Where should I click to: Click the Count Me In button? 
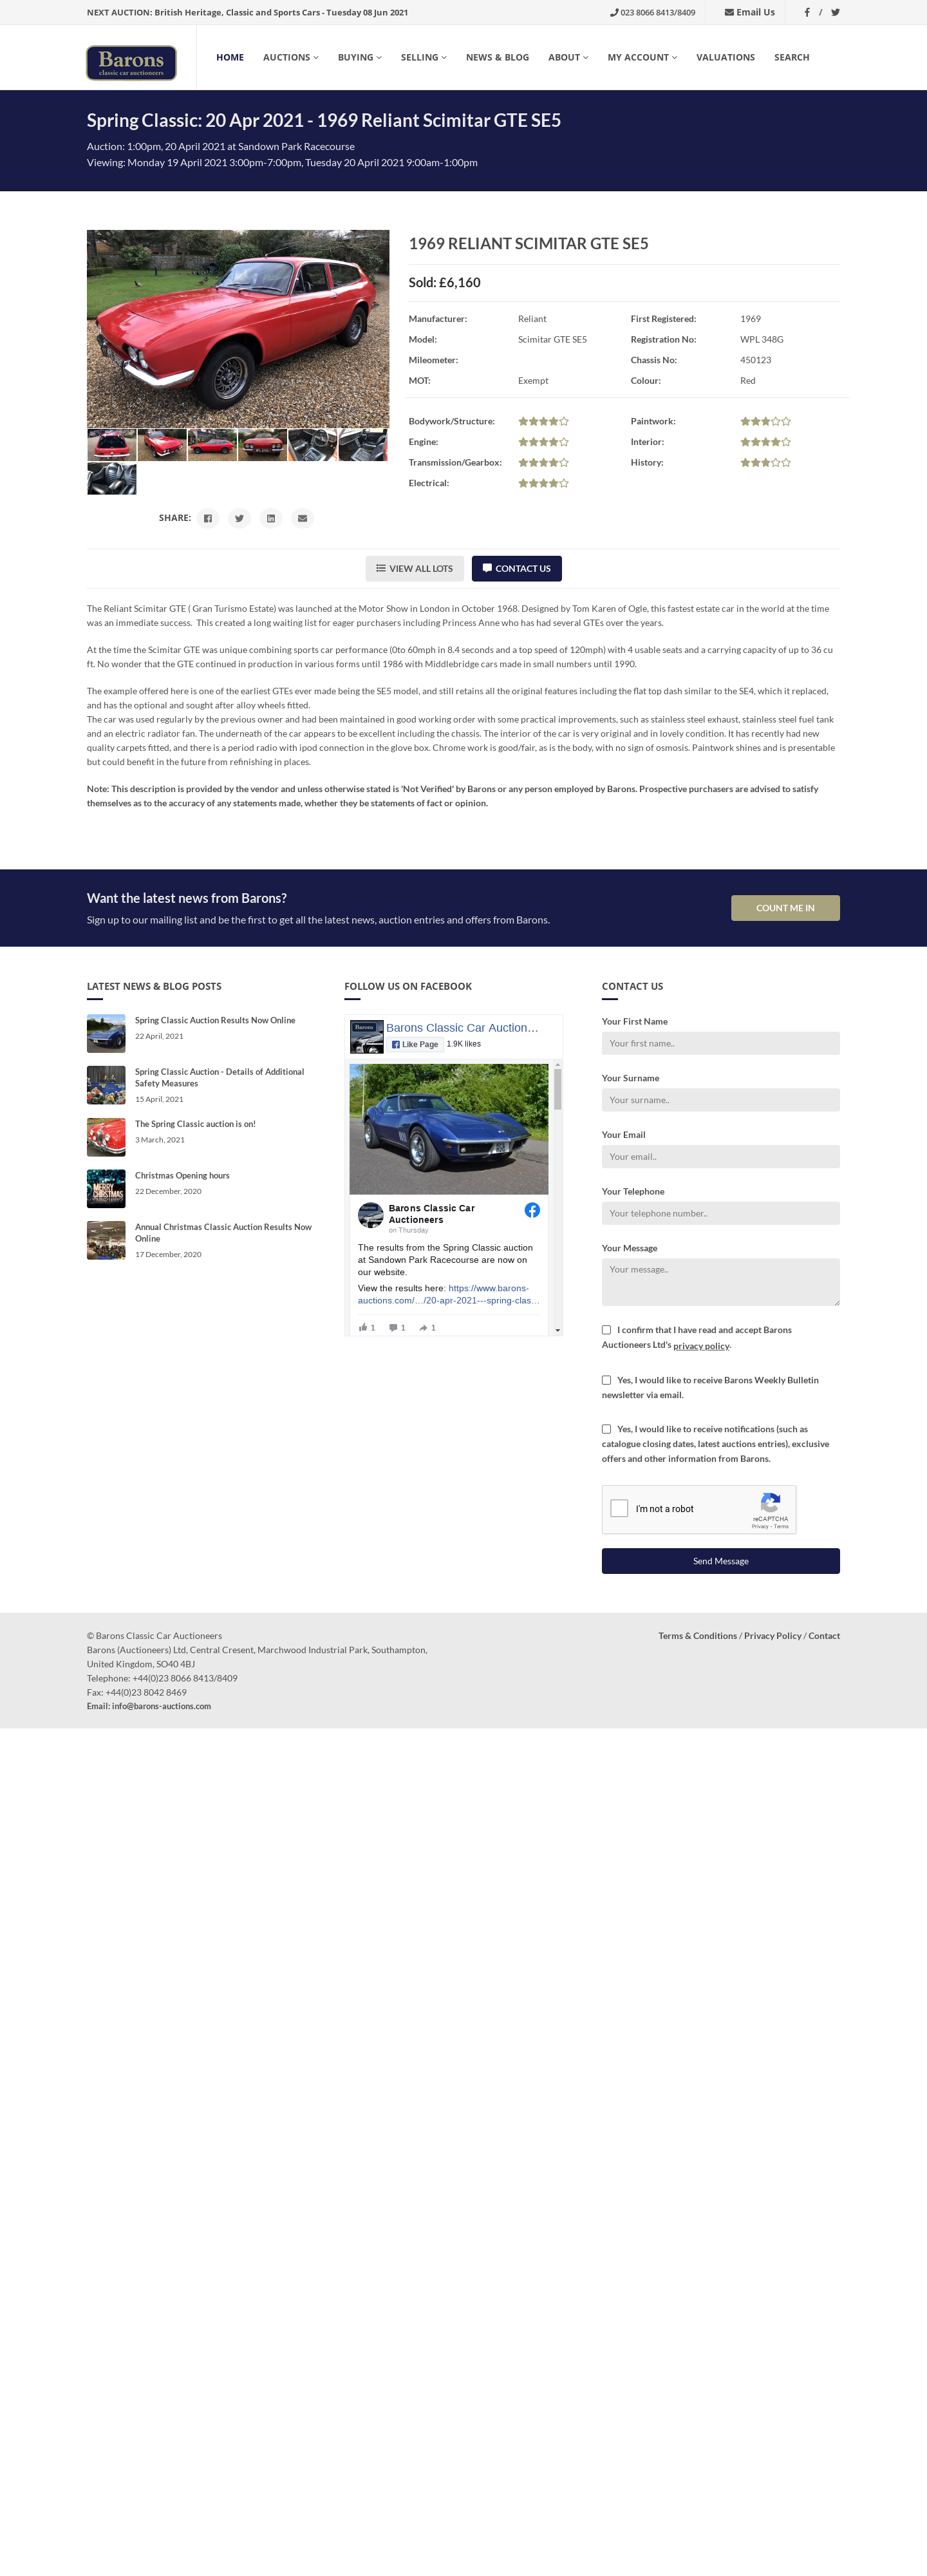(785, 908)
